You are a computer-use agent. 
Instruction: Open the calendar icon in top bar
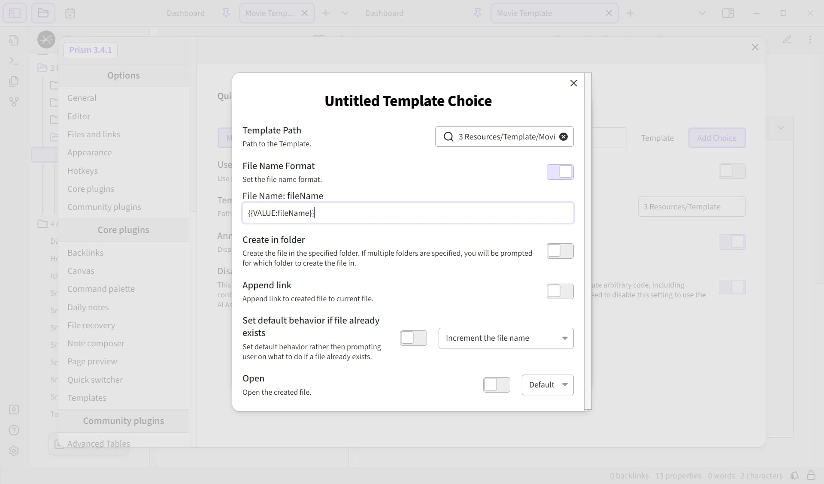pos(70,13)
